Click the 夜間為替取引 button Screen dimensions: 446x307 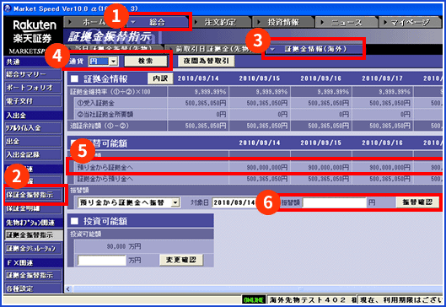(206, 61)
